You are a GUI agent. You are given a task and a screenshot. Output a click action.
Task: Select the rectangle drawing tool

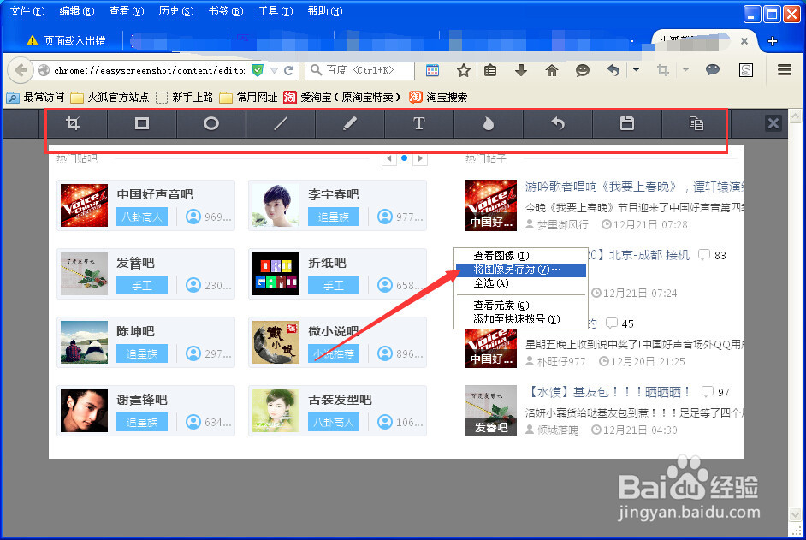click(x=142, y=123)
